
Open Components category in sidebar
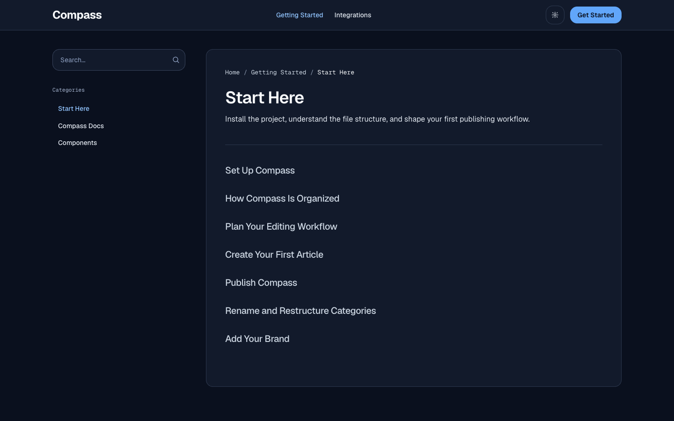(x=77, y=143)
